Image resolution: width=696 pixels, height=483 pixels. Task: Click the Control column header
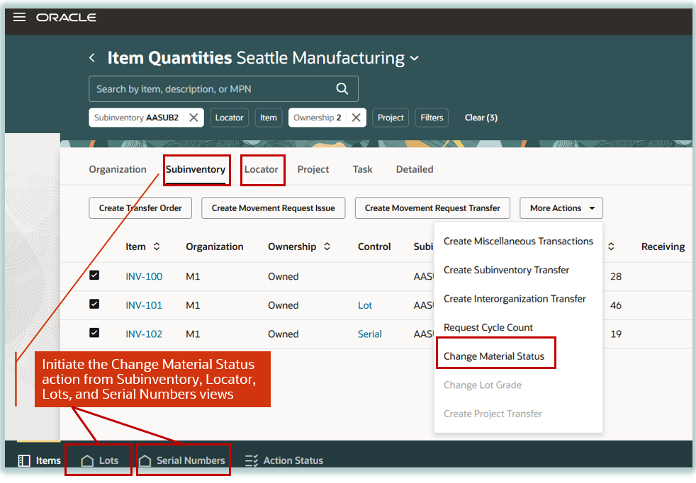[374, 246]
